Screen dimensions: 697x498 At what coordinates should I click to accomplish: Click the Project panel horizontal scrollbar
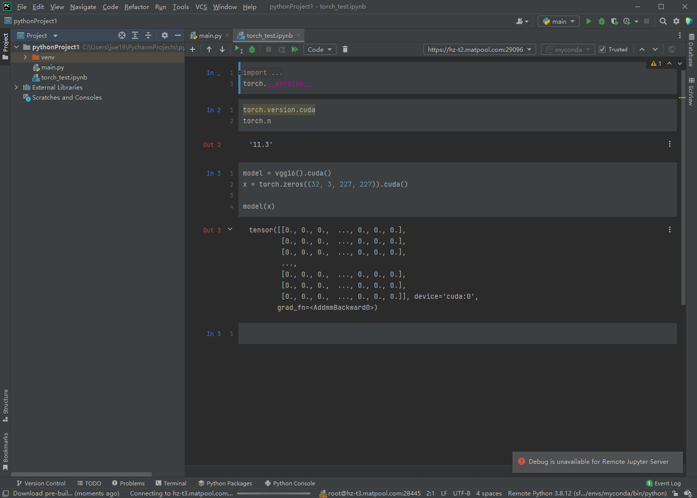[81, 474]
